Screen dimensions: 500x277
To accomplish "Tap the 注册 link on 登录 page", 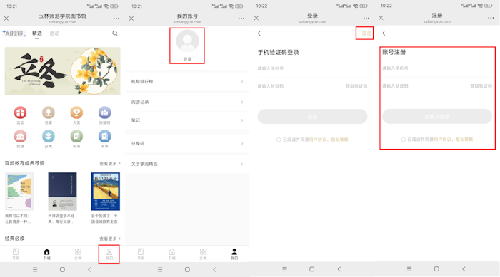I will pos(366,33).
